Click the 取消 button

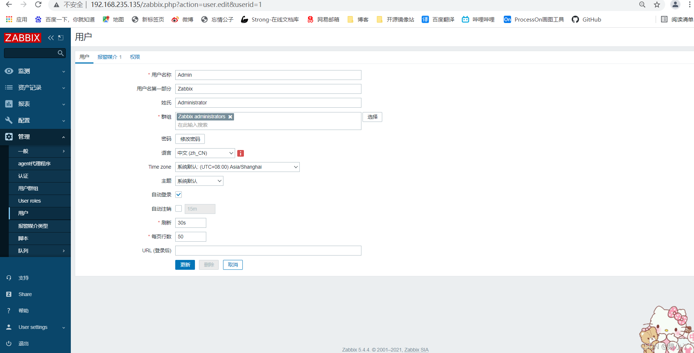(x=233, y=265)
